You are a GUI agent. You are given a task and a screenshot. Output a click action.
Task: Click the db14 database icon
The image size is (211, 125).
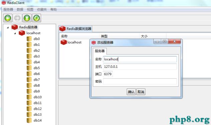tap(29, 120)
